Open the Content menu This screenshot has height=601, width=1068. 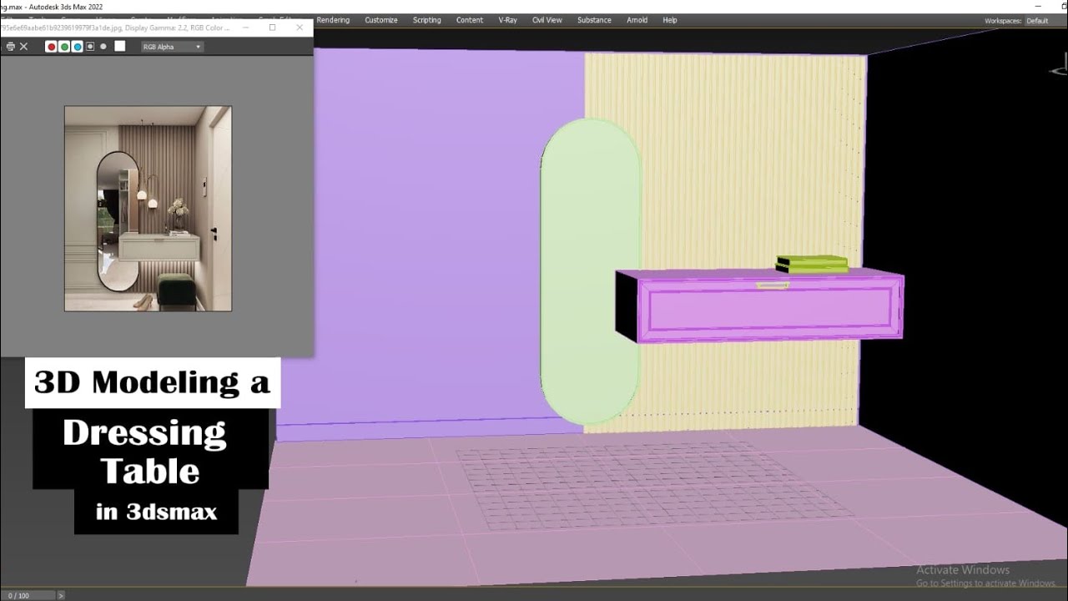click(470, 20)
